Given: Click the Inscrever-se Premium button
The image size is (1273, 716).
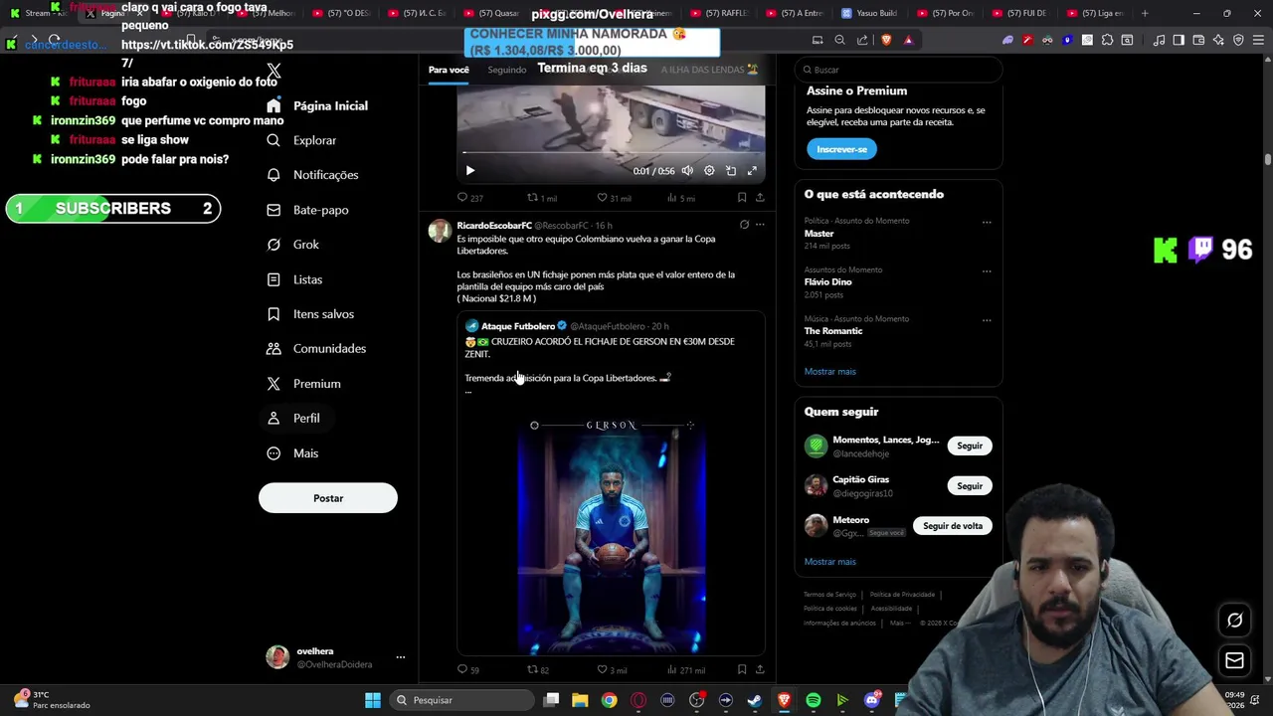Looking at the screenshot, I should coord(841,149).
